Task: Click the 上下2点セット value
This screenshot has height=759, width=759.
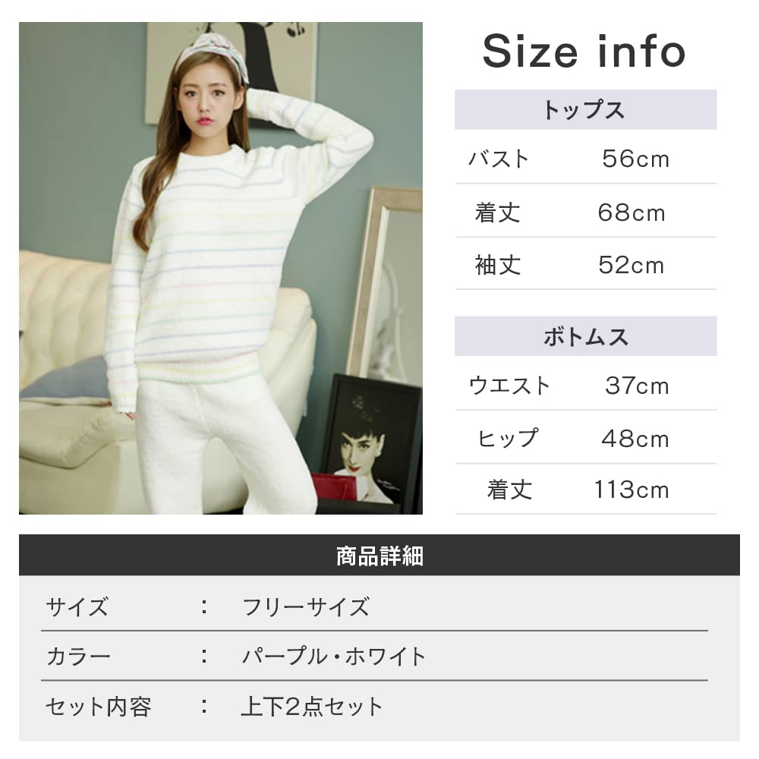Action: [312, 707]
